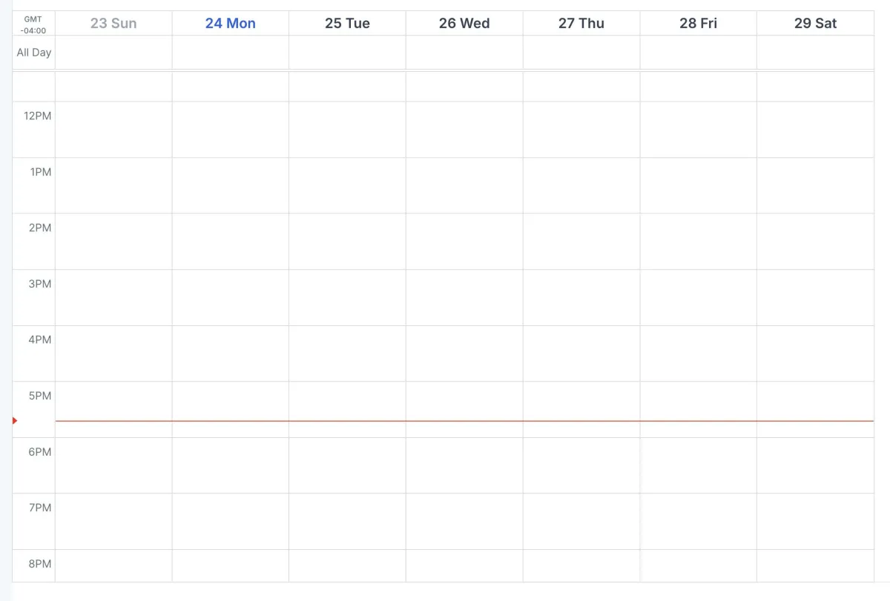Open the 29 Sat day header

click(816, 23)
